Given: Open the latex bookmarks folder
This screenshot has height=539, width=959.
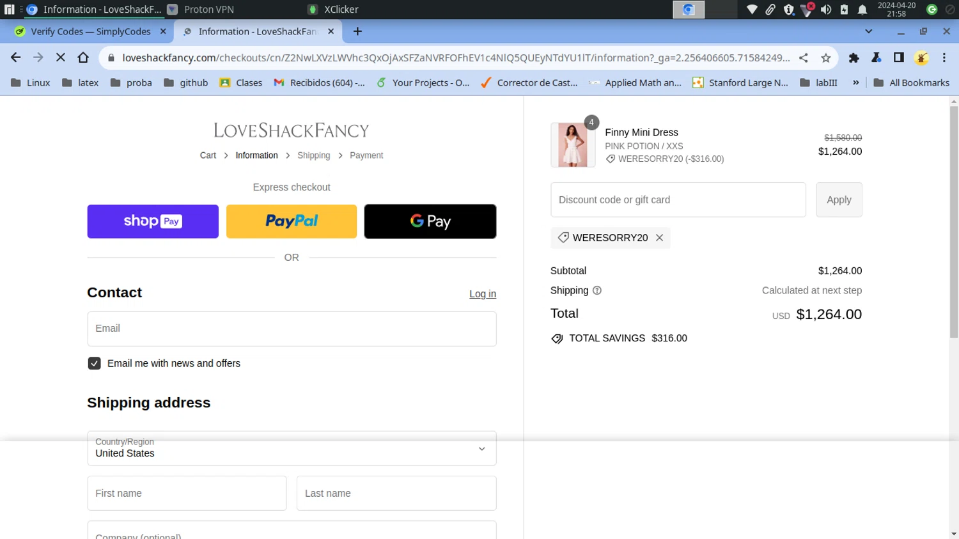Looking at the screenshot, I should [80, 82].
